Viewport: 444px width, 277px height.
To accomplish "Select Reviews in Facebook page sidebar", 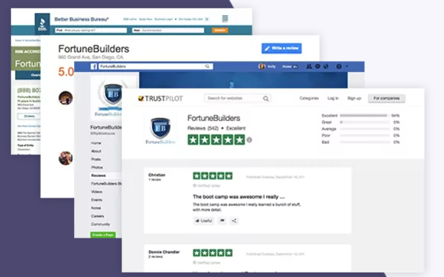I will click(98, 175).
